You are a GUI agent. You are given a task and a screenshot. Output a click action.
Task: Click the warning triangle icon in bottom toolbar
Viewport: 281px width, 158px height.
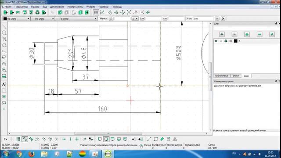point(175,139)
